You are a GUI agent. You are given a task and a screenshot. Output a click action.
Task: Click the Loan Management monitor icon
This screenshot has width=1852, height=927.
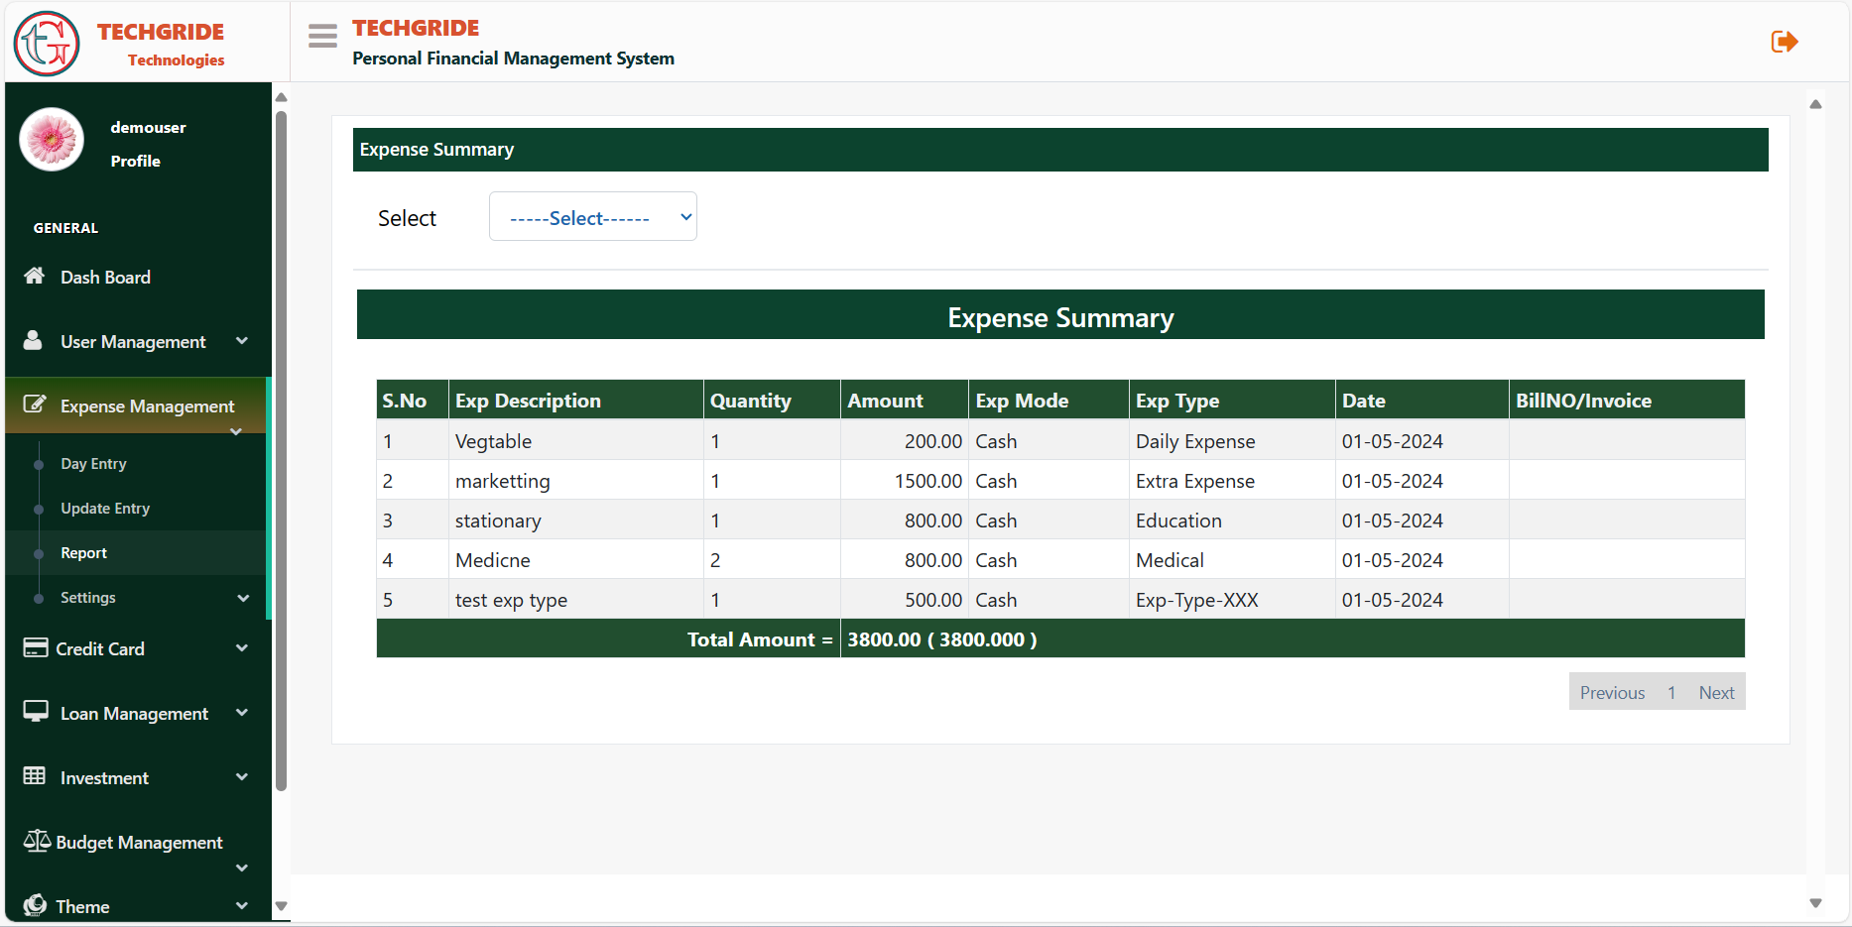click(x=36, y=713)
